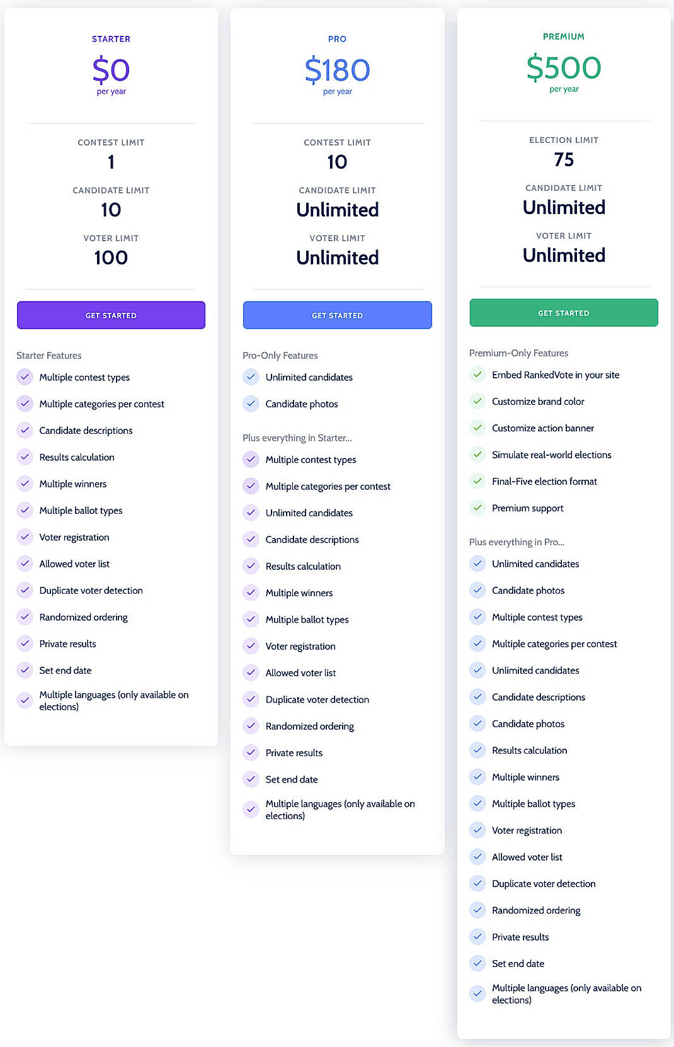
Task: Toggle the Randomized ordering check under Pro
Action: tap(251, 726)
